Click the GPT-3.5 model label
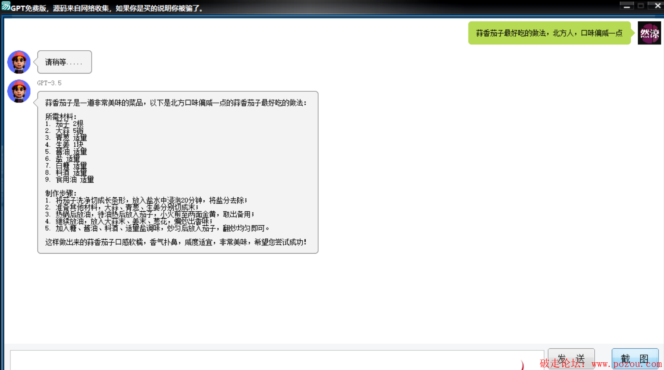This screenshot has width=664, height=370. pos(49,83)
